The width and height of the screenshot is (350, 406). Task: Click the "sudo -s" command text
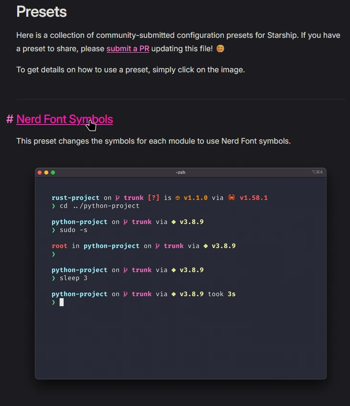pyautogui.click(x=74, y=230)
